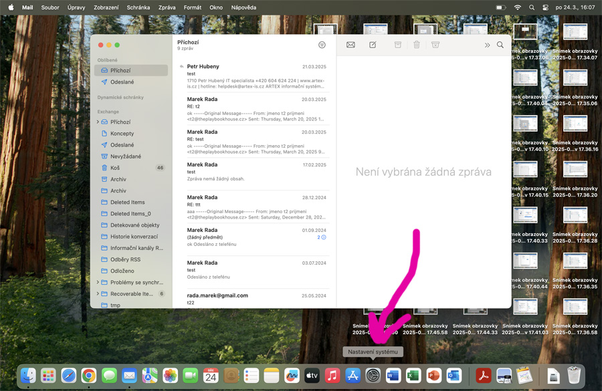Launch Google Chrome from the Dock
602x391 pixels.
point(88,376)
